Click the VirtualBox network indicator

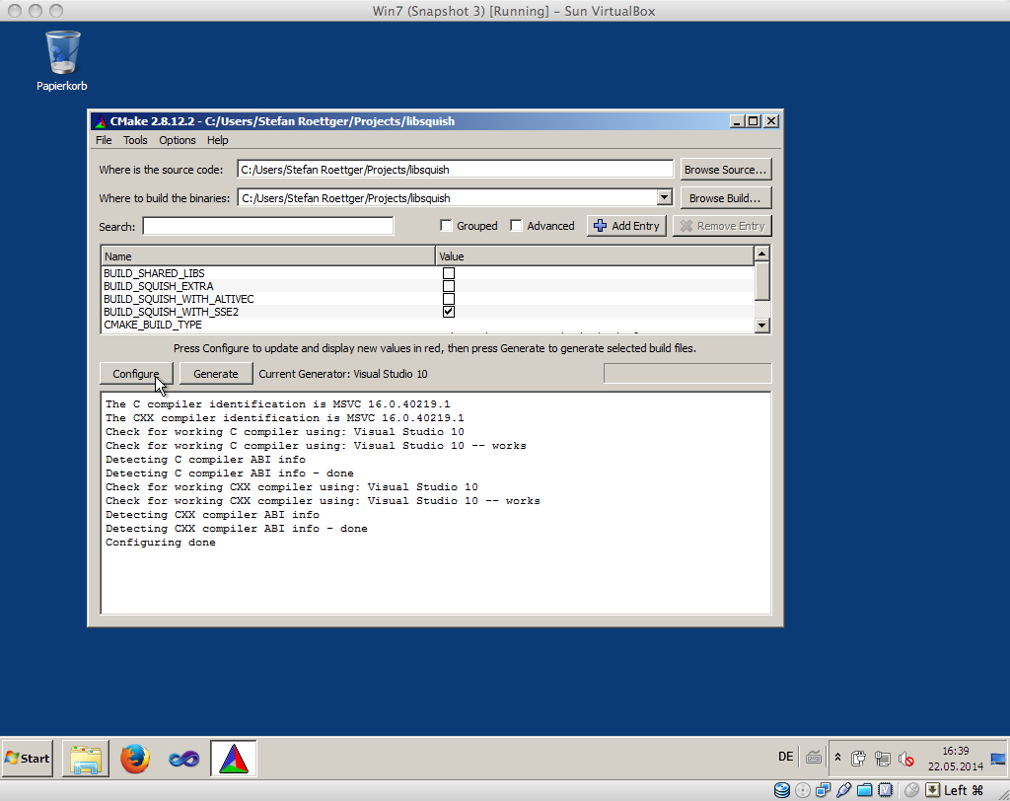[823, 790]
